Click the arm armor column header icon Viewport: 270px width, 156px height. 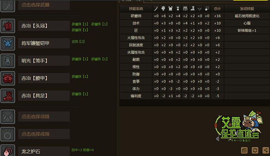pyautogui.click(x=178, y=8)
